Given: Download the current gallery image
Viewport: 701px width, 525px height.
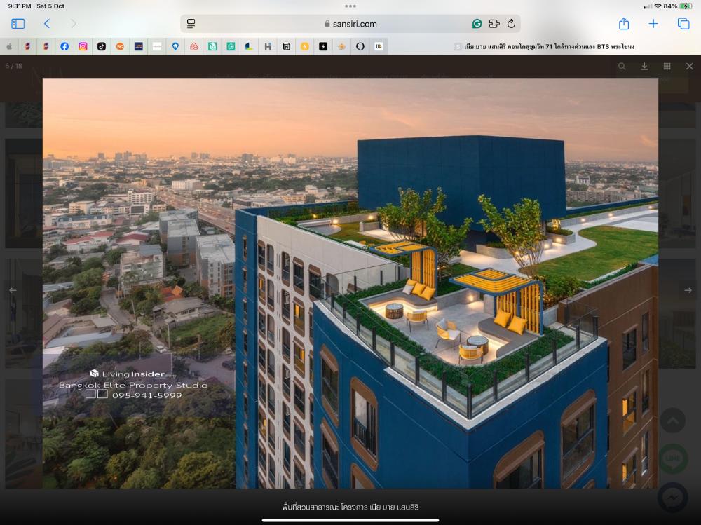Looking at the screenshot, I should (x=644, y=67).
